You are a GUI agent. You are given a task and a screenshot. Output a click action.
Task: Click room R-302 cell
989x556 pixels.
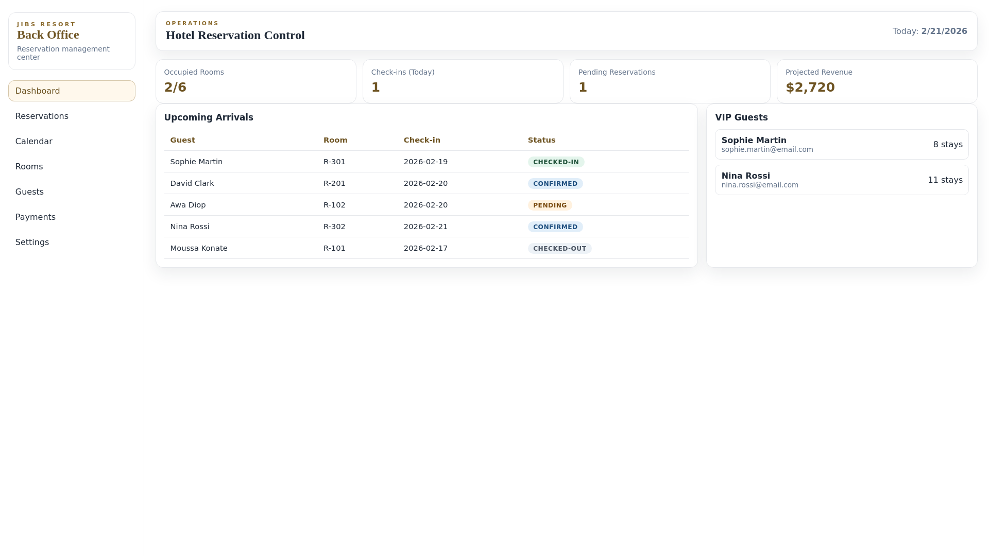click(334, 227)
